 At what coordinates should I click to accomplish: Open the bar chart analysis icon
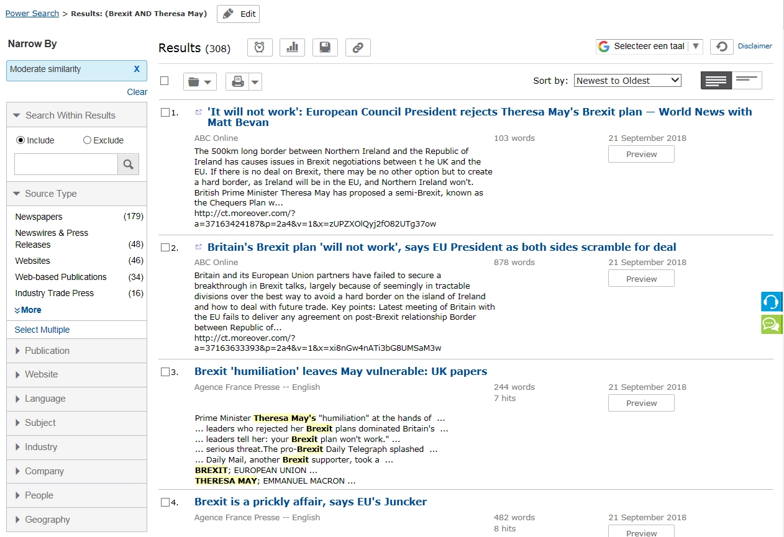pos(292,47)
